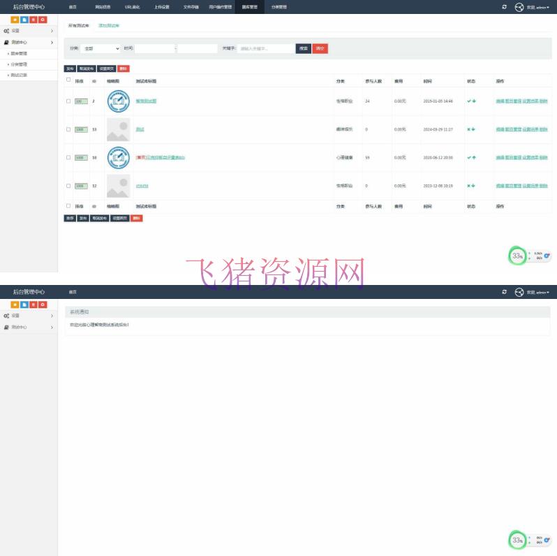557x556 pixels.
Task: Open 上传设置 in the top navigation
Action: click(162, 7)
